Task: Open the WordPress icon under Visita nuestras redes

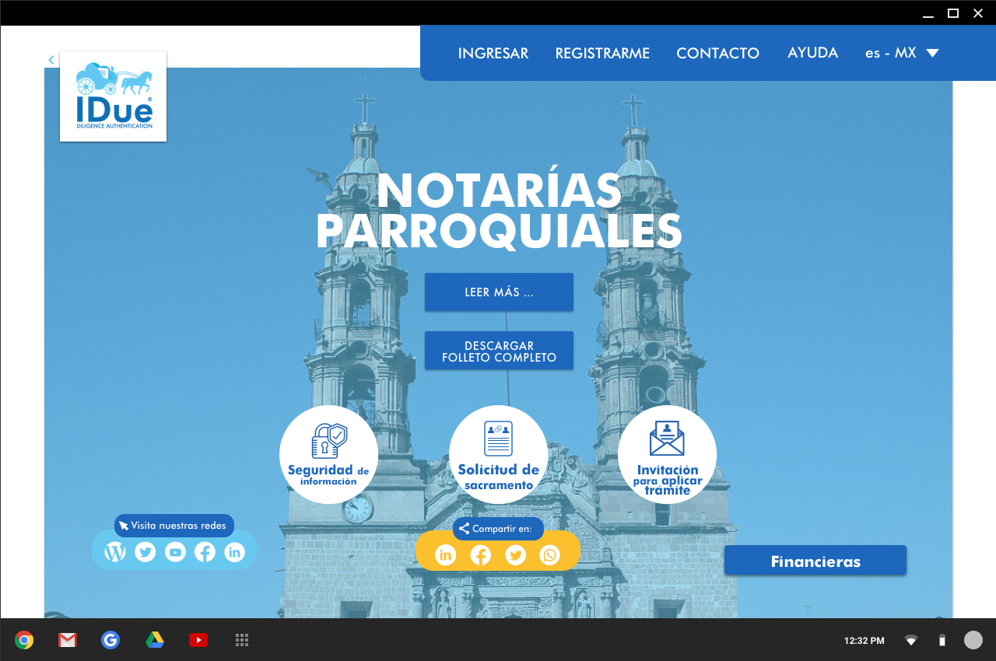Action: coord(115,552)
